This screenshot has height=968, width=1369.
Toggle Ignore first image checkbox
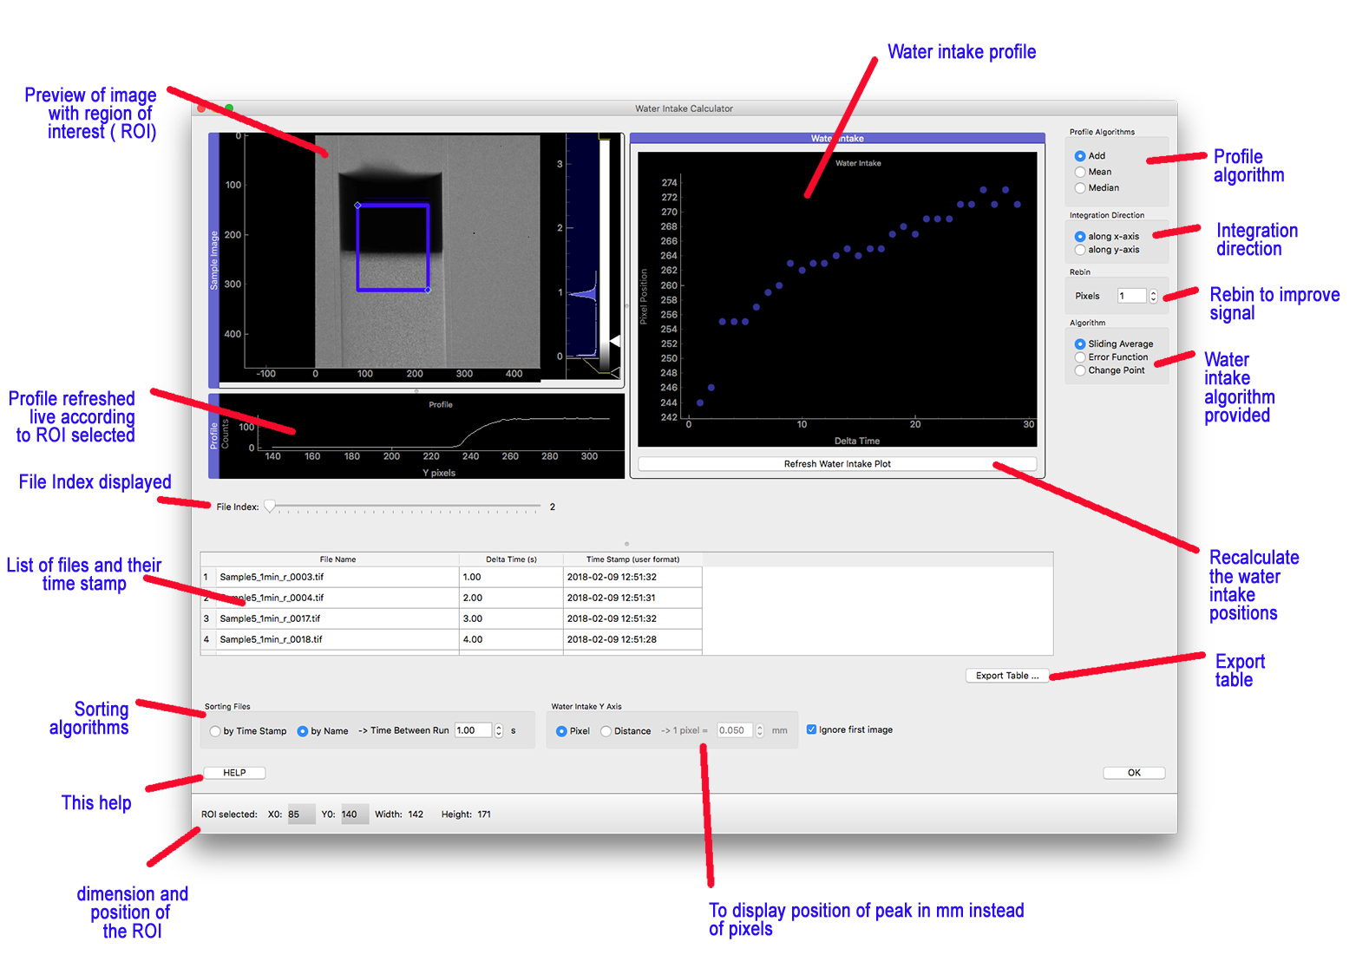[x=811, y=729]
